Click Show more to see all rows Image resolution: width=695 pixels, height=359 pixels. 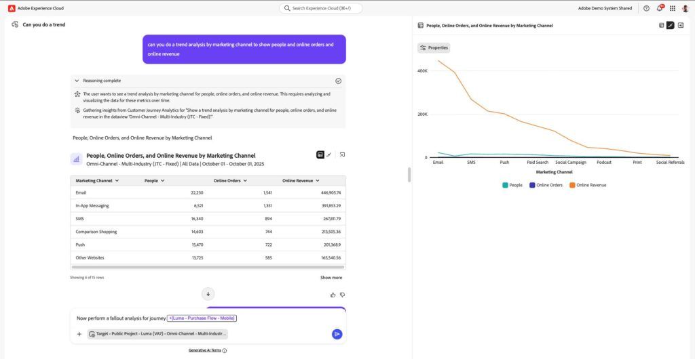[331, 278]
